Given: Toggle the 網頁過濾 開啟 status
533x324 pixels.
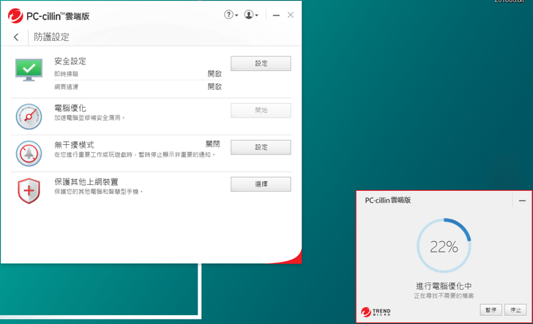Looking at the screenshot, I should [x=215, y=86].
